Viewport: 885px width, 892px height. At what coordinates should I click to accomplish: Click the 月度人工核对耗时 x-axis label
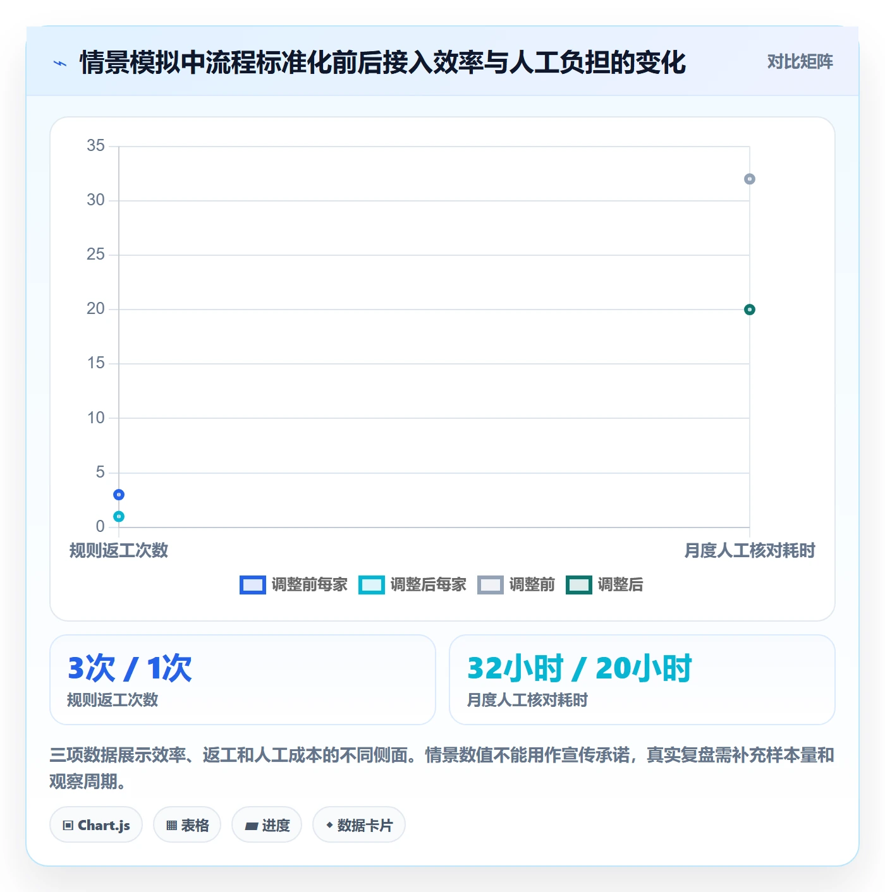pos(750,550)
